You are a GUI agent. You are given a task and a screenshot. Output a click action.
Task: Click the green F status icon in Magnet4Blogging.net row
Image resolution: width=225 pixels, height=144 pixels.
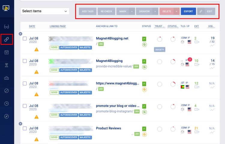[x=144, y=39]
